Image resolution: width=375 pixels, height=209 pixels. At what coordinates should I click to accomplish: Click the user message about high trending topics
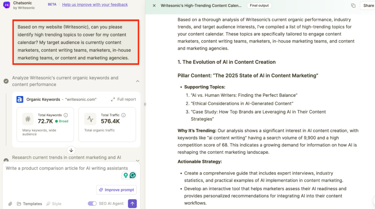[x=76, y=43]
